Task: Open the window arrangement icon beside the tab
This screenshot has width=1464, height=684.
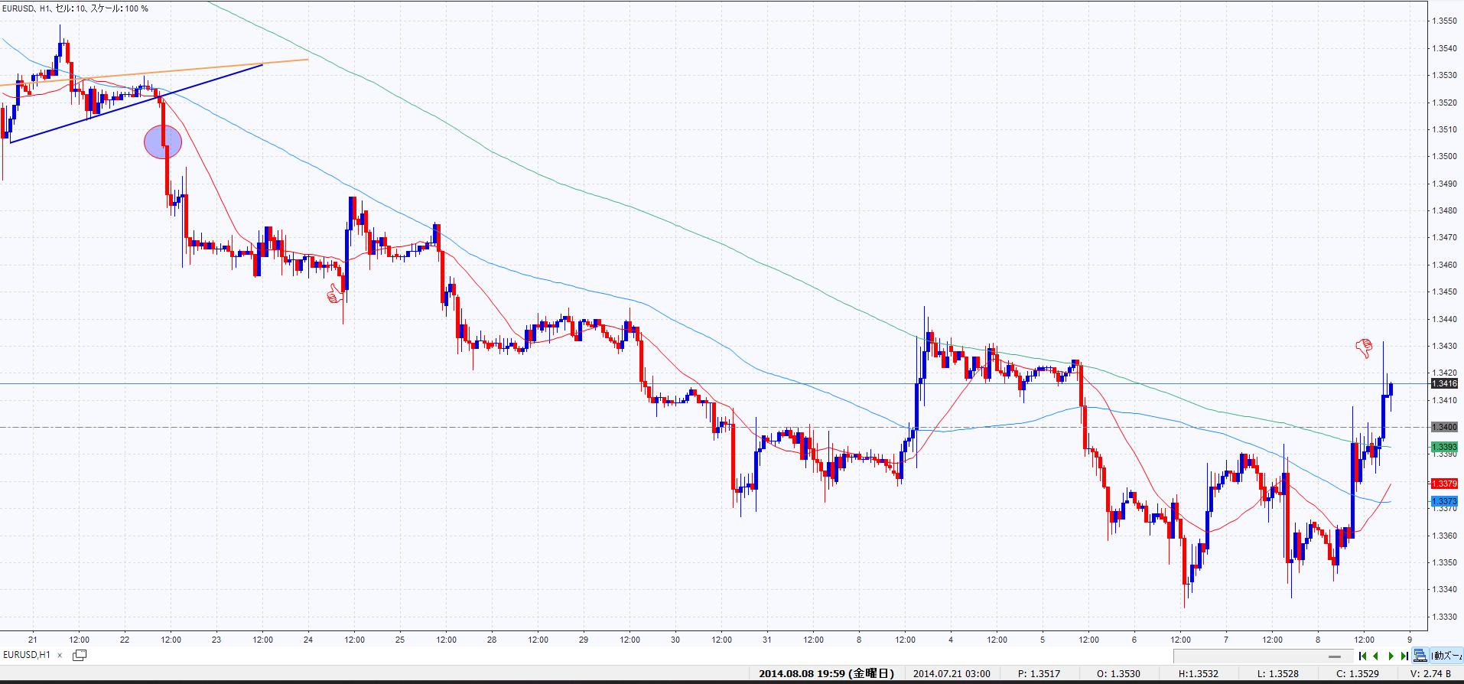Action: pyautogui.click(x=80, y=655)
